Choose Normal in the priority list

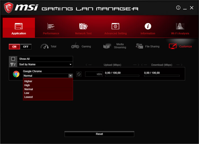click(x=48, y=89)
